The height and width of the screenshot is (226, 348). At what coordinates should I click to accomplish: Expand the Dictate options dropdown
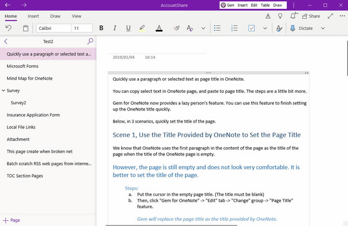click(323, 28)
